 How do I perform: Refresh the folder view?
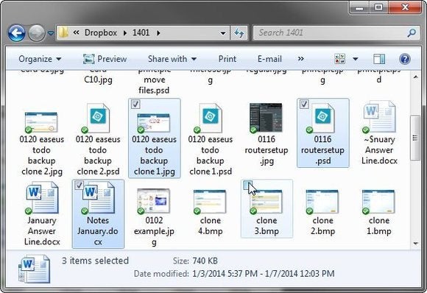pyautogui.click(x=239, y=33)
